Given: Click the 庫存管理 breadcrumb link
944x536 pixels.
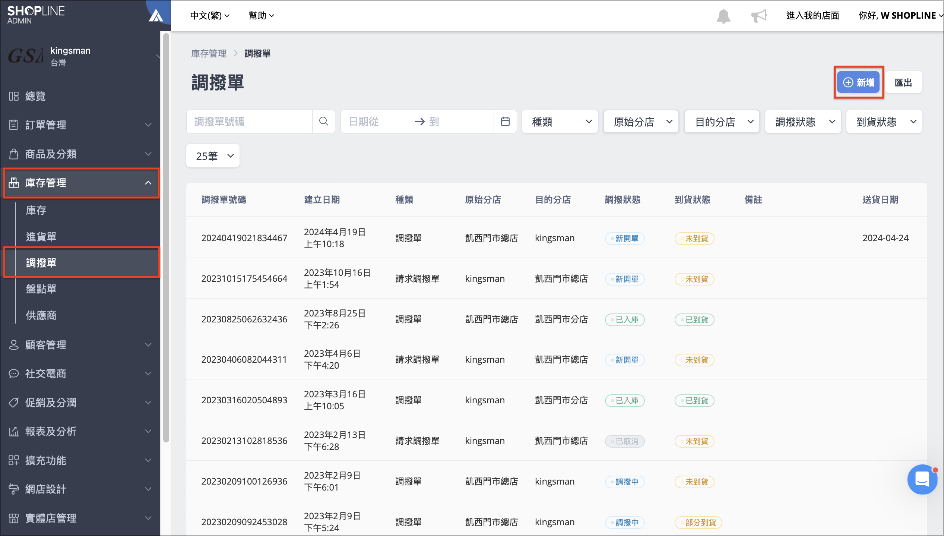Looking at the screenshot, I should click(x=209, y=54).
